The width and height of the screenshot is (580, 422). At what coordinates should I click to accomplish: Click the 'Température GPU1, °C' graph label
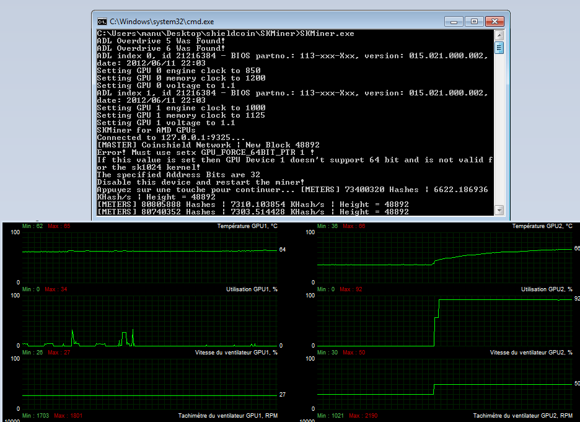pyautogui.click(x=247, y=226)
